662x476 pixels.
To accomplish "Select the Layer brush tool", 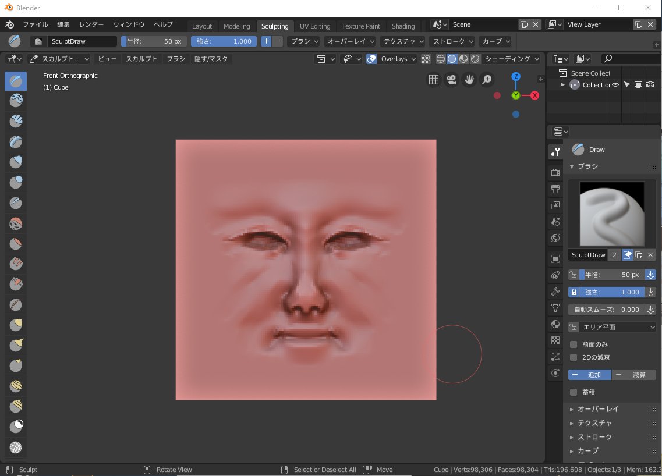I will [x=16, y=141].
